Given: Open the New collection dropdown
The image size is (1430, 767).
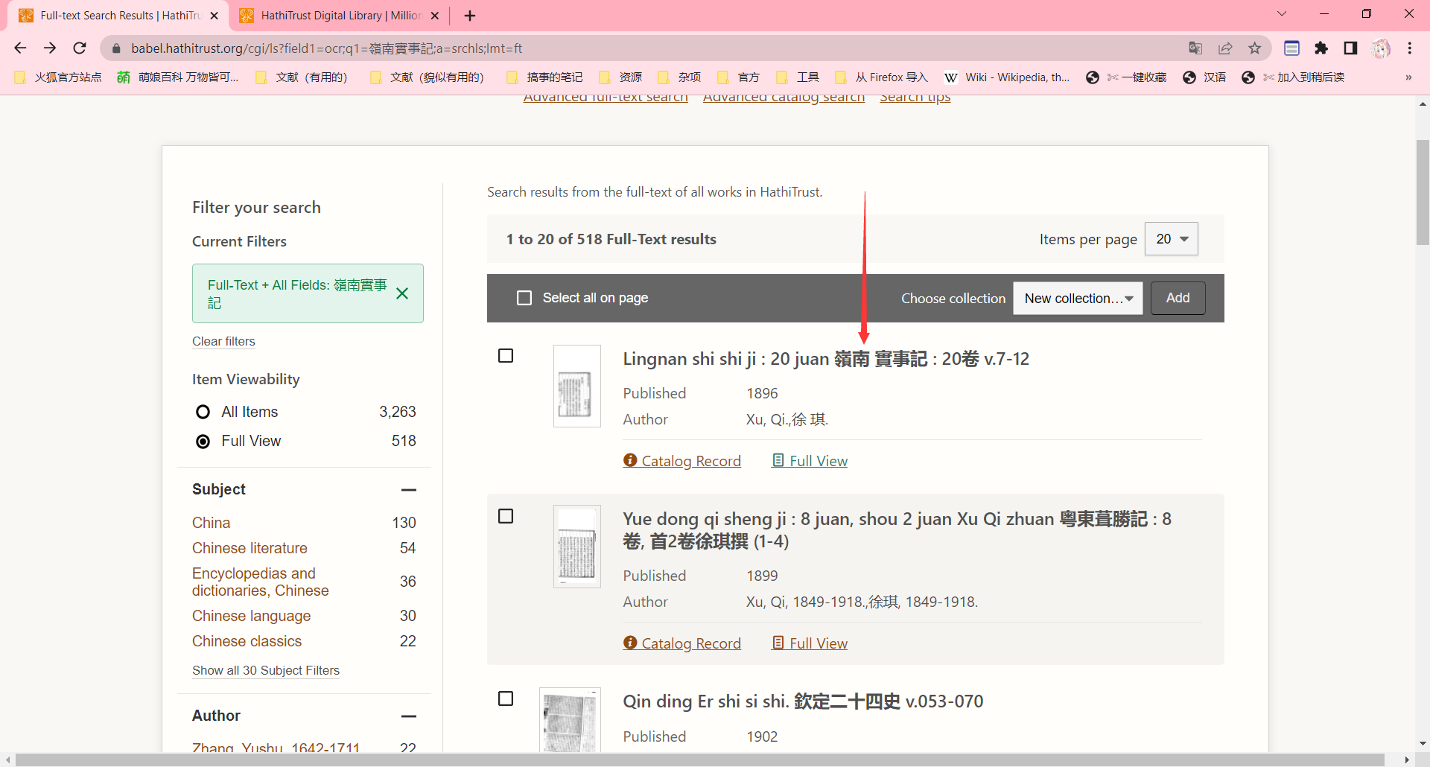Looking at the screenshot, I should (x=1078, y=298).
